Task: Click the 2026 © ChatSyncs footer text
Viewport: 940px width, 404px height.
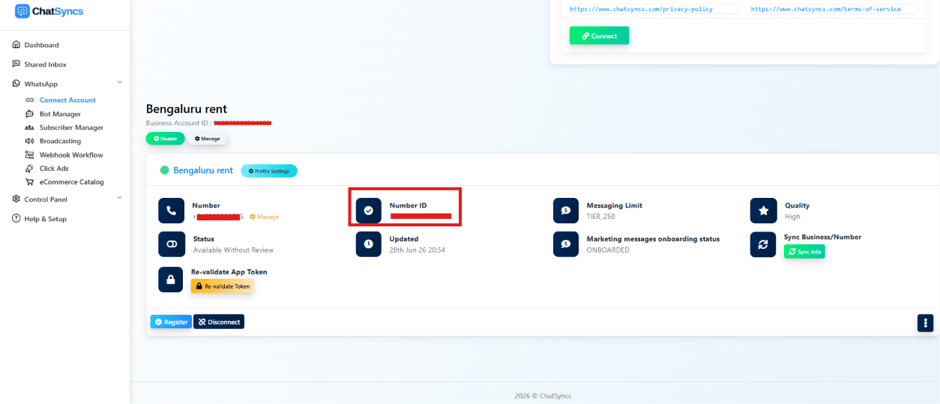Action: [x=543, y=396]
